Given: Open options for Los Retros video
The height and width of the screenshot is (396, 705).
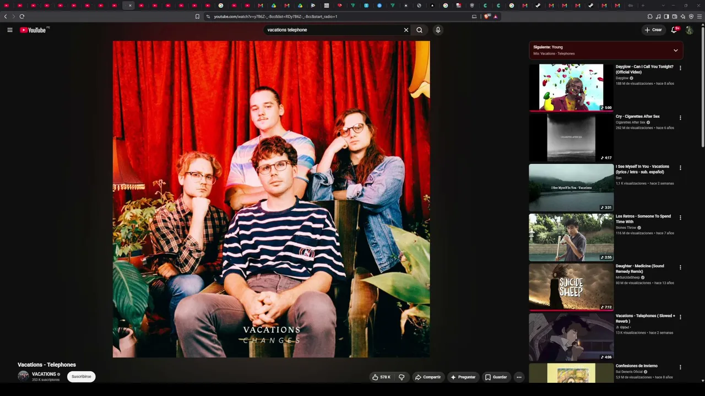Looking at the screenshot, I should [x=680, y=217].
